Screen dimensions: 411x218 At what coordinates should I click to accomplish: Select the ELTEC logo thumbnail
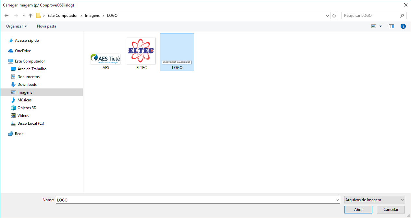(x=141, y=50)
